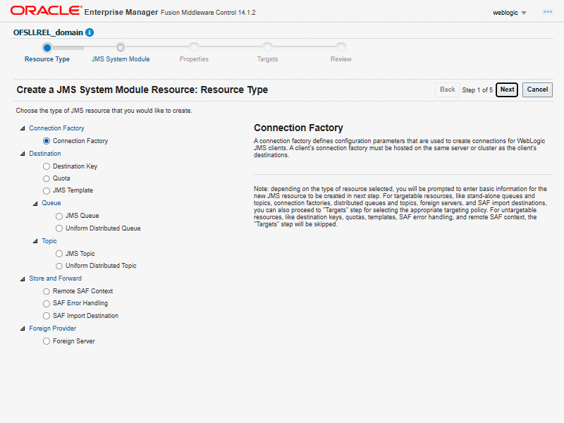Image resolution: width=564 pixels, height=423 pixels.
Task: Click the Connection Factory group heading link
Action: click(56, 128)
